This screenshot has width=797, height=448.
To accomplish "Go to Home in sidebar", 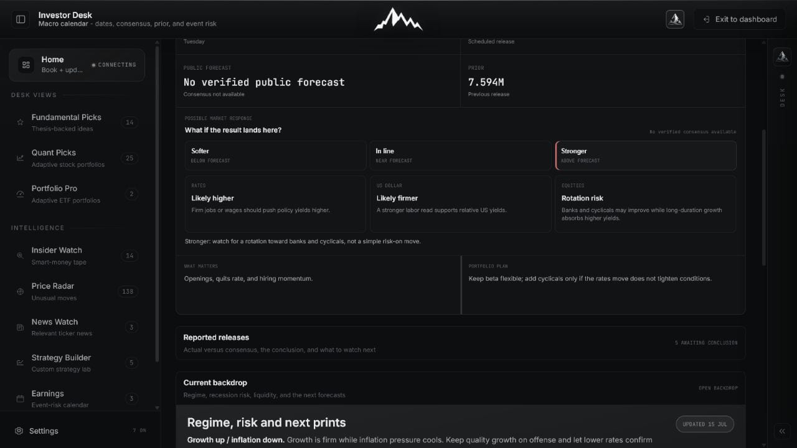I will 77,65.
